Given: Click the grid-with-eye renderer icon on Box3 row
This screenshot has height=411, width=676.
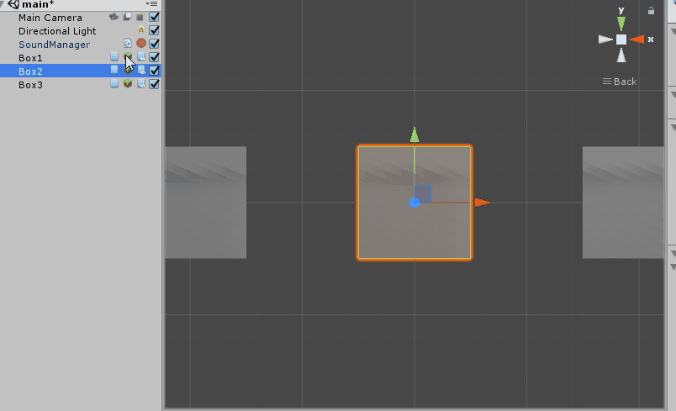Looking at the screenshot, I should [141, 83].
